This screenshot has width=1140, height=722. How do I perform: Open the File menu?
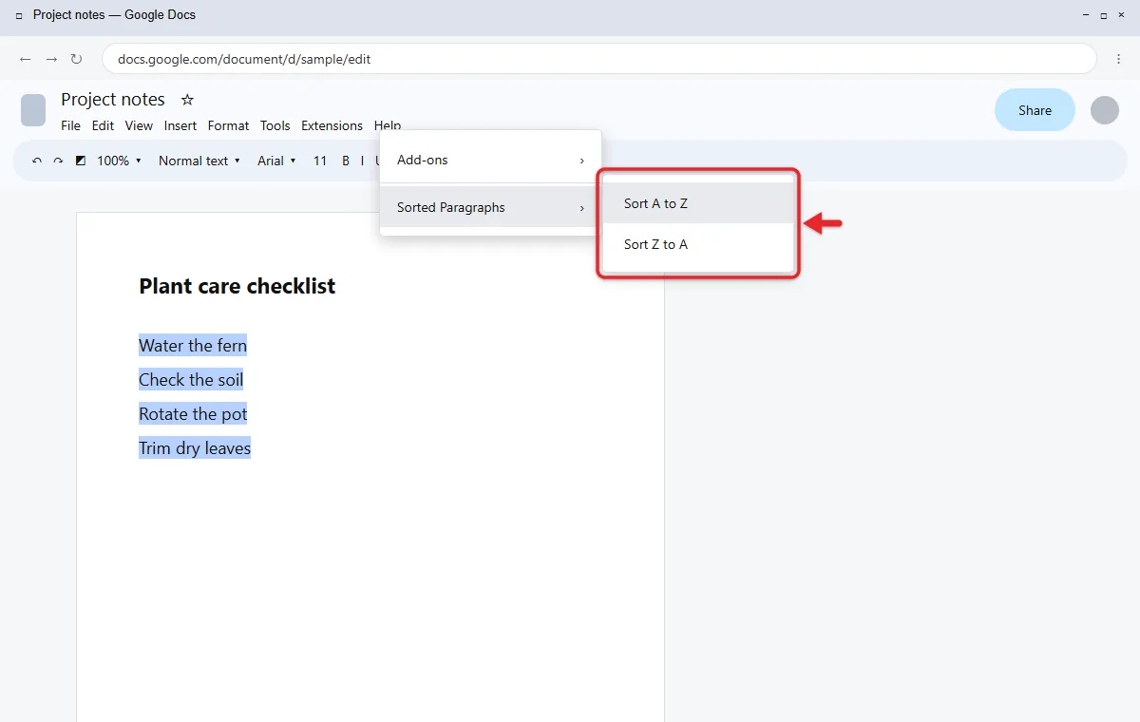coord(70,125)
